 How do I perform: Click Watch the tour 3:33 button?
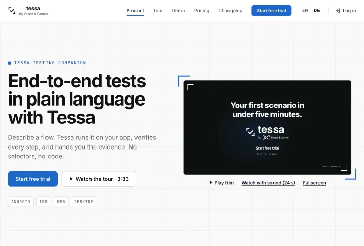tap(99, 179)
